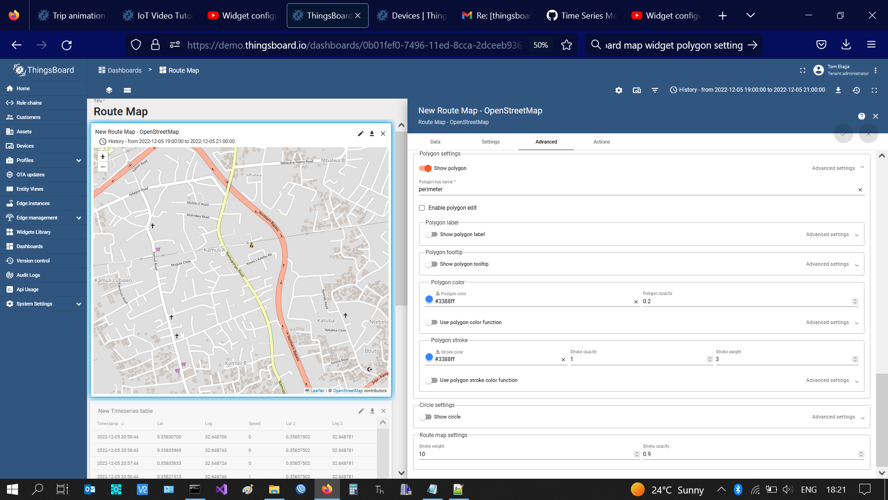
Task: Click the blue polygon color swatch
Action: pos(429,300)
